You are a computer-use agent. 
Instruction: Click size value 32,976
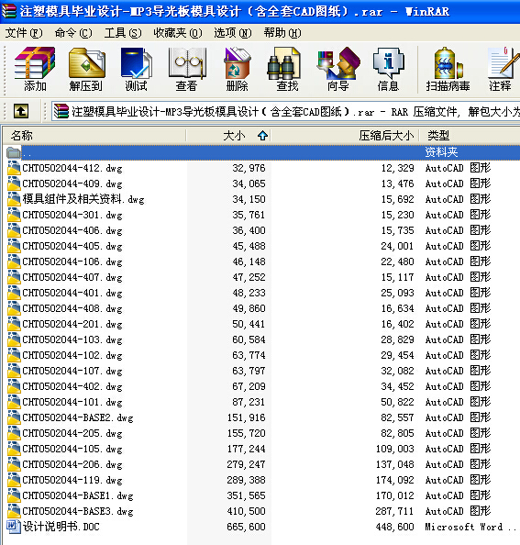249,168
